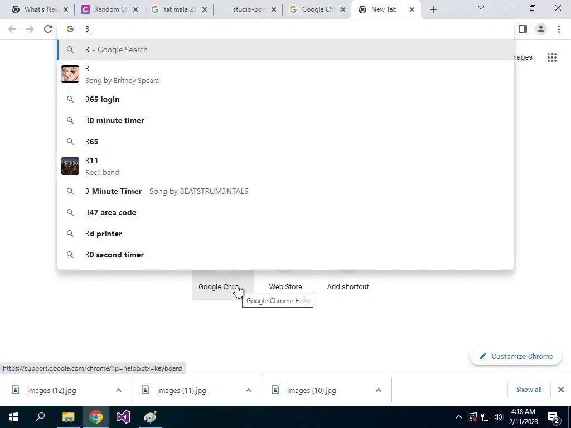Close the New Tab tab

point(412,9)
